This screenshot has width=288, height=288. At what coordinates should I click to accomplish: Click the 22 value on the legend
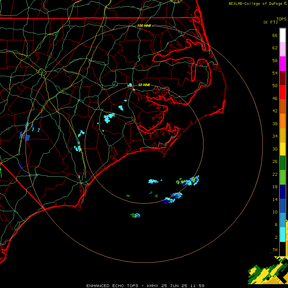click(x=275, y=174)
